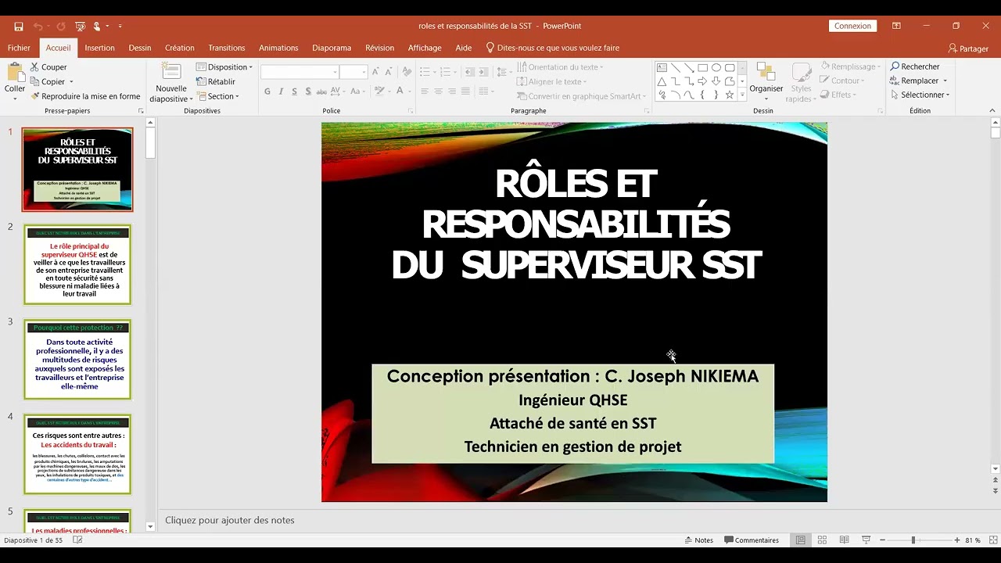Toggle the Notes pane in status bar

pos(698,540)
